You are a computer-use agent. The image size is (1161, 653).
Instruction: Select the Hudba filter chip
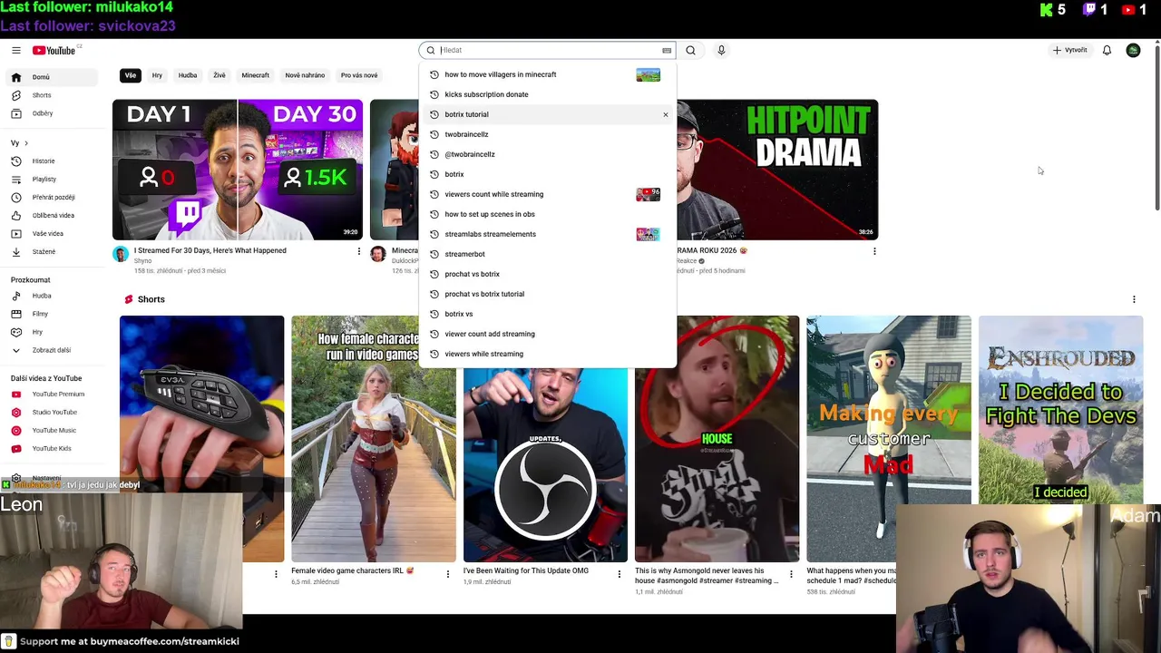(x=188, y=75)
